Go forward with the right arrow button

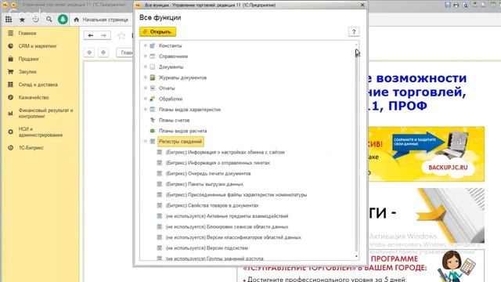[104, 35]
